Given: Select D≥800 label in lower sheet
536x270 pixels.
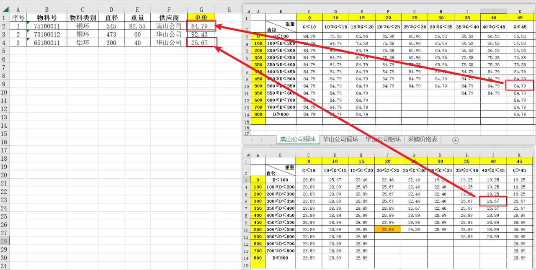Looking at the screenshot, I should tap(281, 258).
